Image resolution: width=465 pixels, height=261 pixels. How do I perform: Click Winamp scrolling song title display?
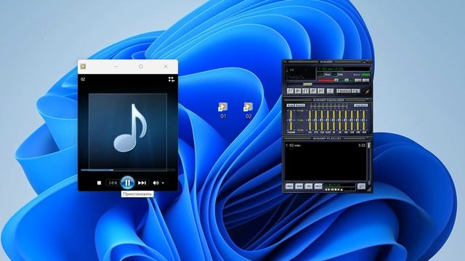pyautogui.click(x=344, y=69)
